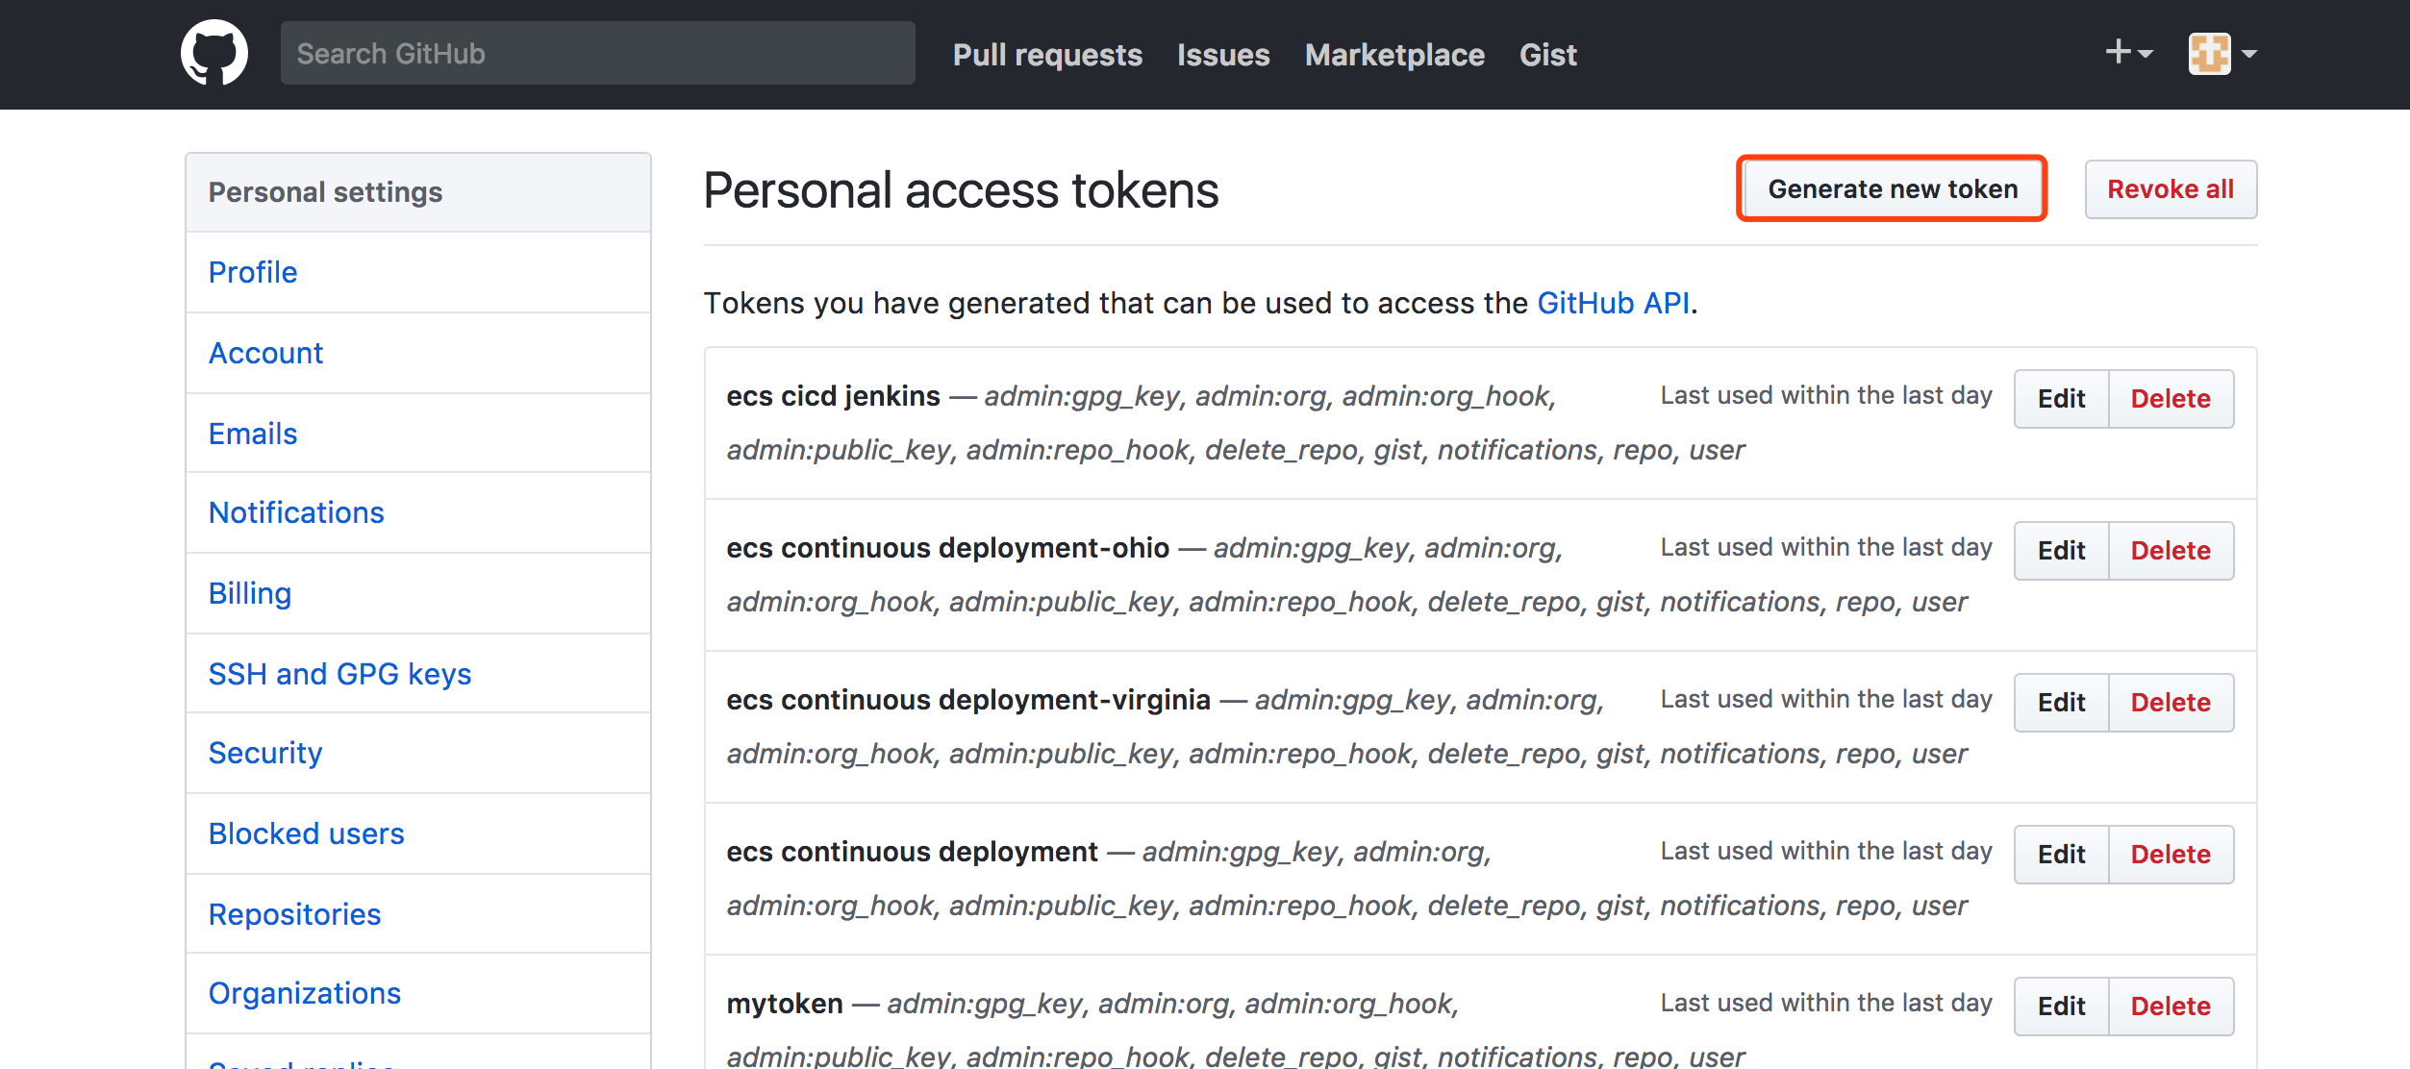Viewport: 2410px width, 1069px height.
Task: Open the plus create-new dropdown
Action: 2128,53
